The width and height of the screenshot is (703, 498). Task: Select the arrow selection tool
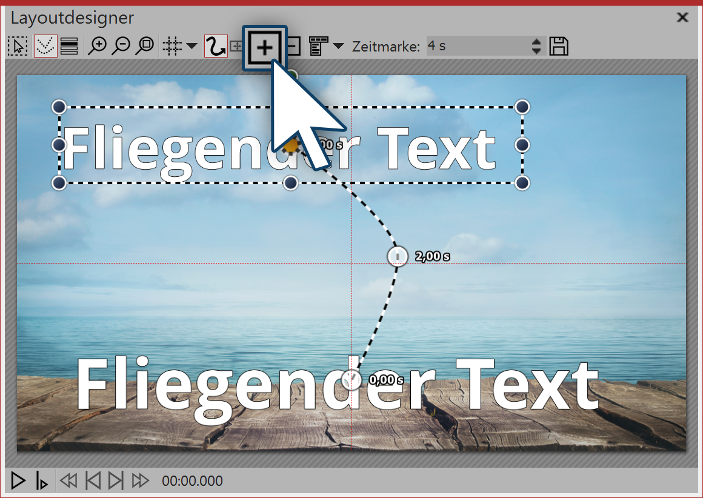tap(18, 45)
